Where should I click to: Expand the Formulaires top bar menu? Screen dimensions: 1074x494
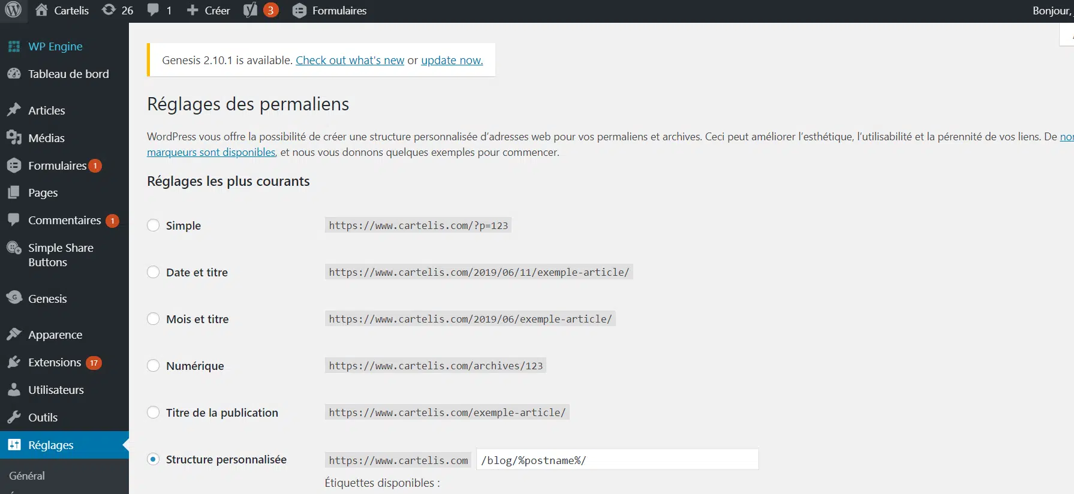pyautogui.click(x=330, y=10)
